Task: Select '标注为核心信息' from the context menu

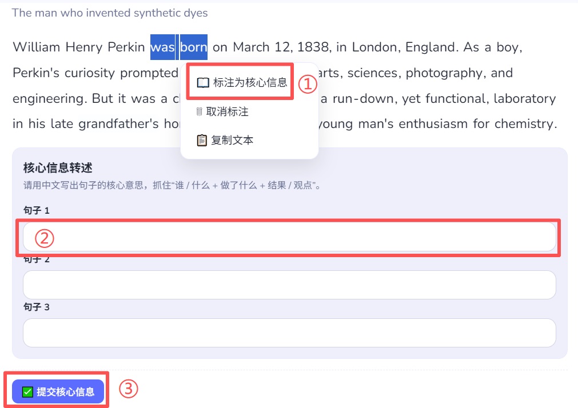Action: 241,82
